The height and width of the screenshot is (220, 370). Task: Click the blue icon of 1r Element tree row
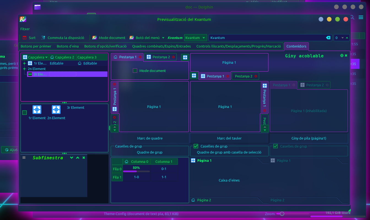coord(30,63)
